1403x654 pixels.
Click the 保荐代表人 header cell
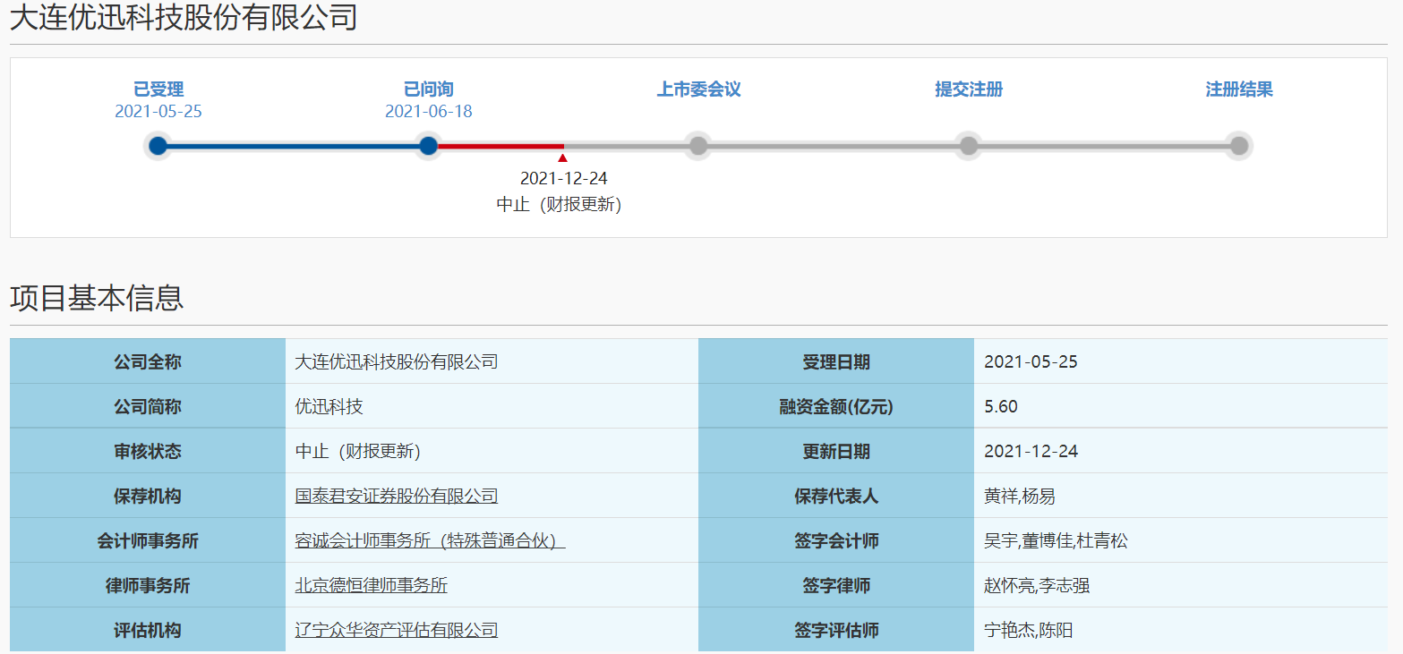coord(836,496)
